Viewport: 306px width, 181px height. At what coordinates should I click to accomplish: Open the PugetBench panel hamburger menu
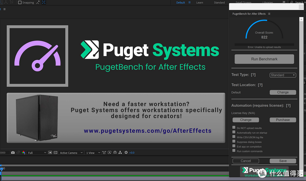click(269, 14)
